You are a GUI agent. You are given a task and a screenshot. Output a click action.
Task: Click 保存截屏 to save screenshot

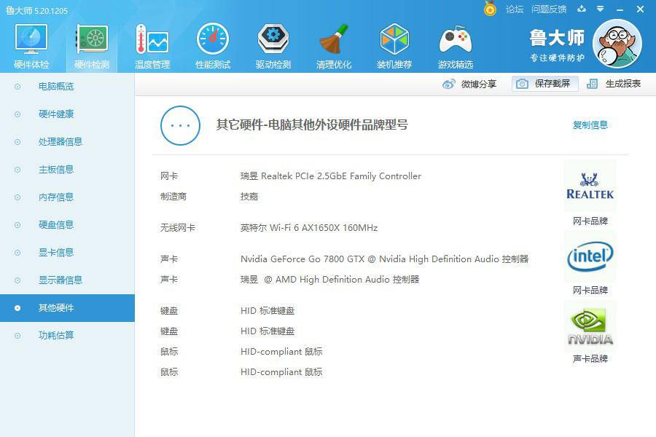point(544,84)
